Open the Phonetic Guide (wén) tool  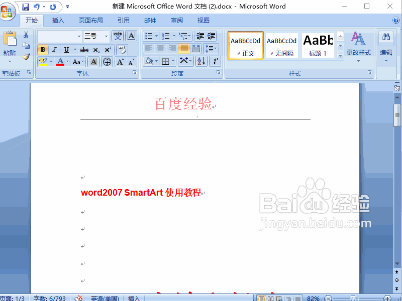(x=118, y=36)
